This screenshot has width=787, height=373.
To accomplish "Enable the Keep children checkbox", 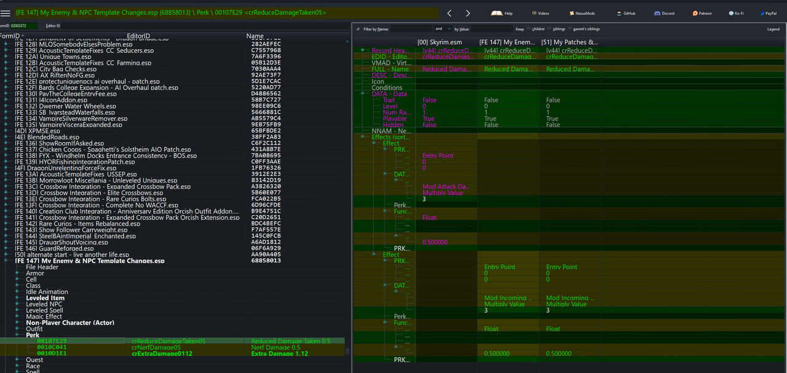I will pyautogui.click(x=529, y=29).
